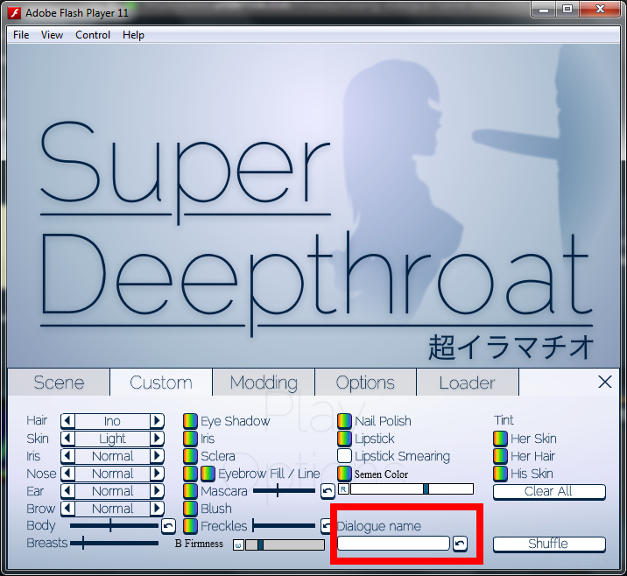Screen dimensions: 627x576
Task: Click the Mascara intensity slider
Action: pos(285,490)
